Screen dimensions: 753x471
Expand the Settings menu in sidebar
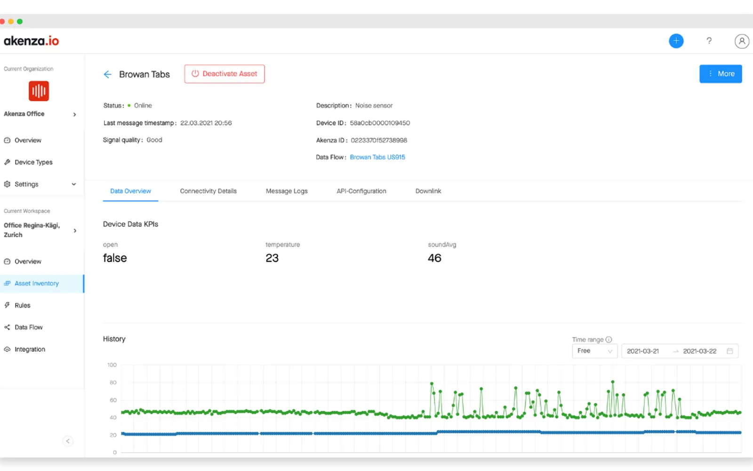40,184
